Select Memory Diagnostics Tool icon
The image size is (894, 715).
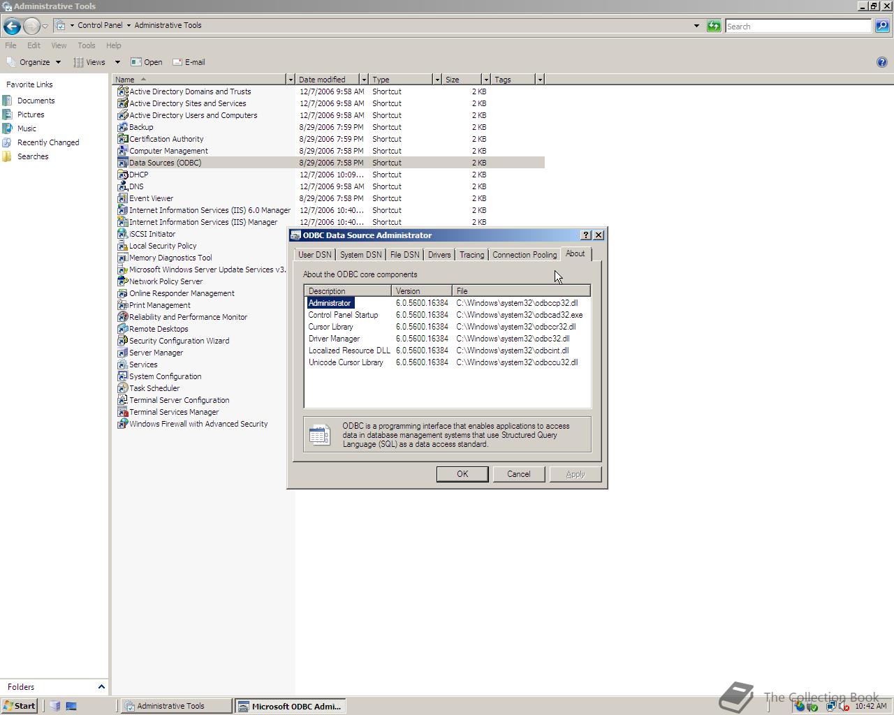coord(123,258)
